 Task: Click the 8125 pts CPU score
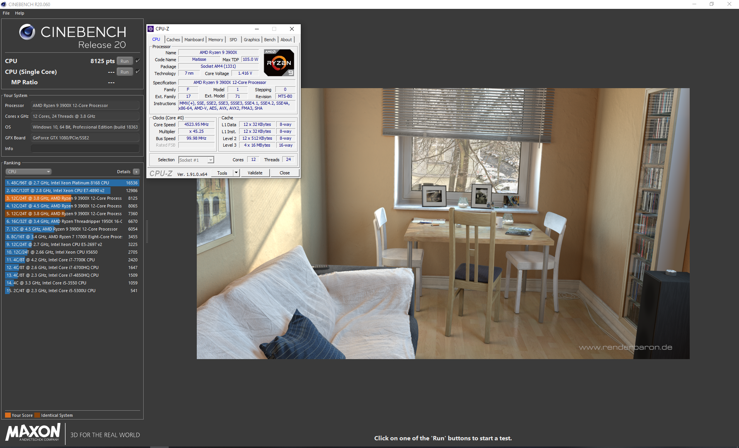click(102, 61)
